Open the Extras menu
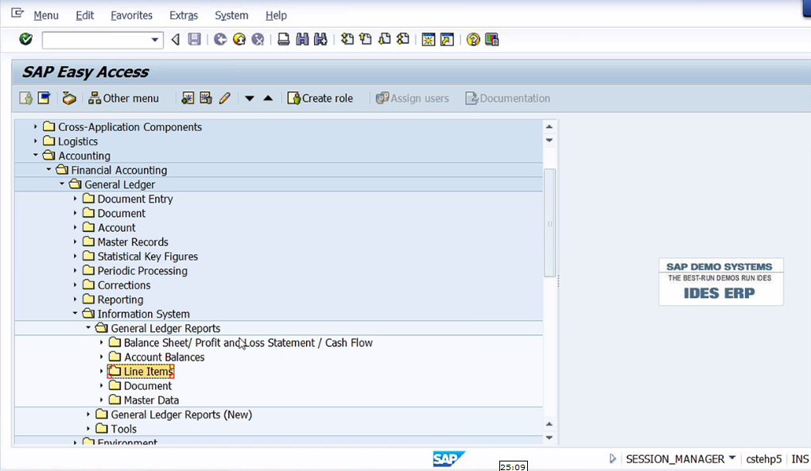This screenshot has width=811, height=471. tap(184, 16)
